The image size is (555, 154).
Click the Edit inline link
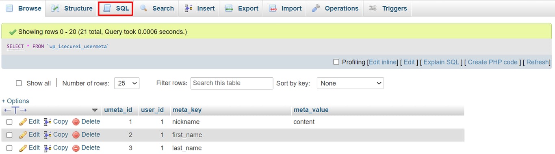[383, 62]
